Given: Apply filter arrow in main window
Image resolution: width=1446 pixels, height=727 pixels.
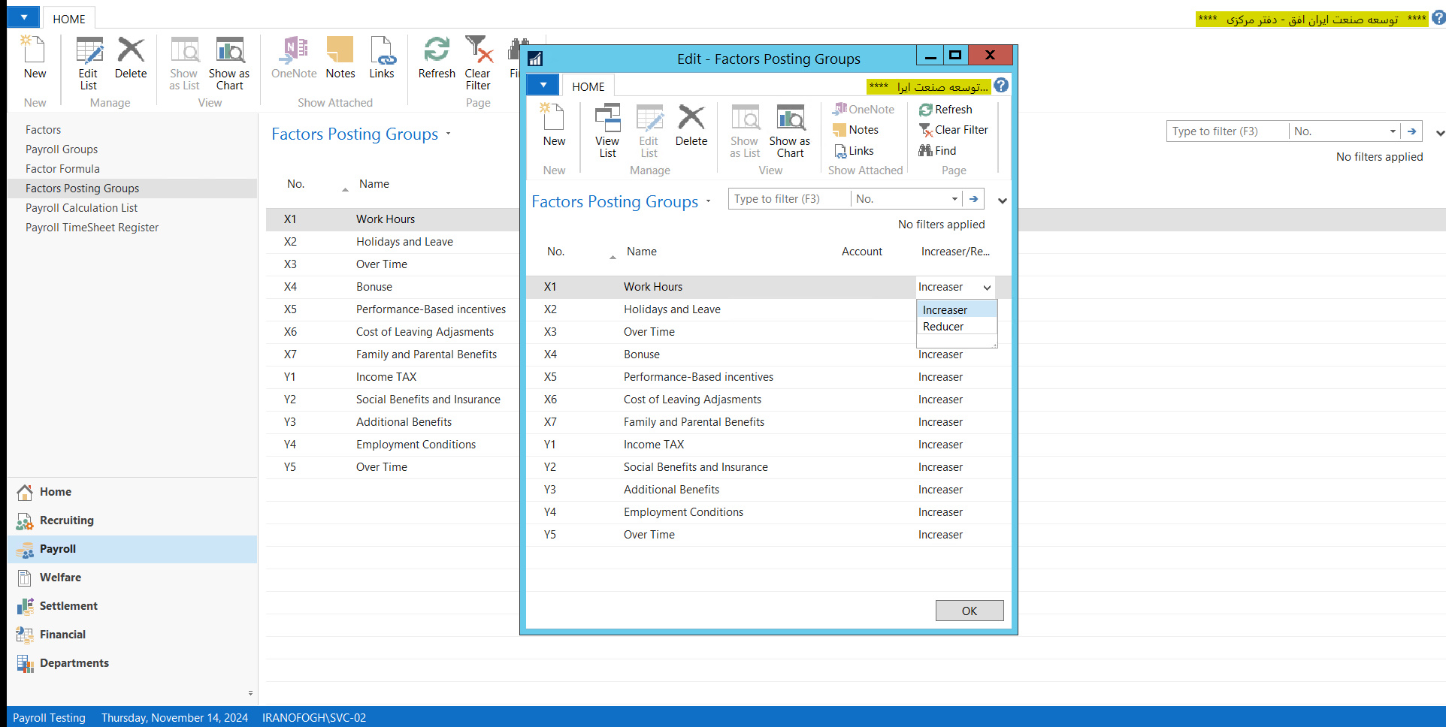Looking at the screenshot, I should tap(1412, 131).
